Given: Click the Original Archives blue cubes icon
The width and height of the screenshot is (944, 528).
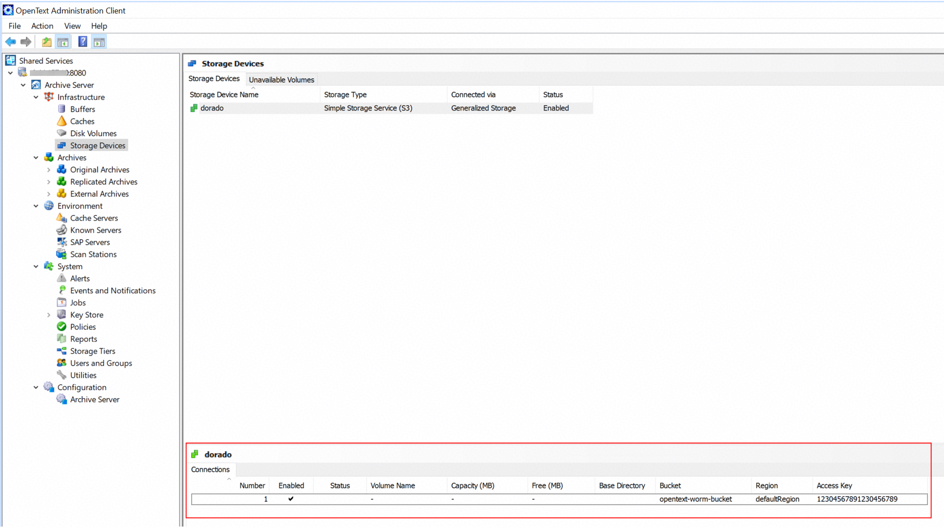Looking at the screenshot, I should tap(62, 170).
